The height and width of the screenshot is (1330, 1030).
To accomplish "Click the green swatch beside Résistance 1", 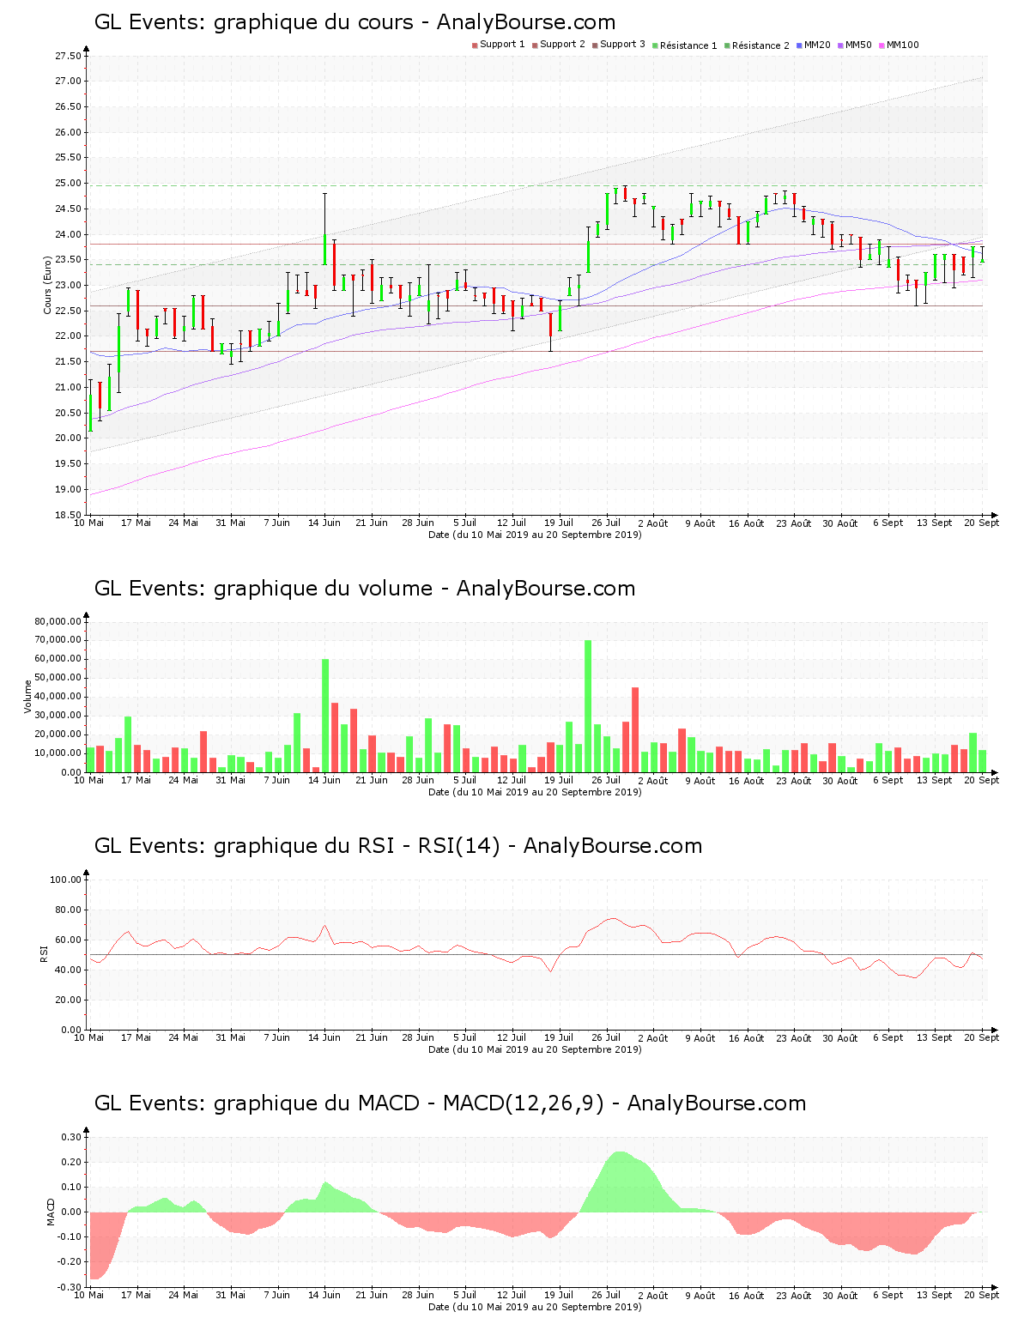I will (x=655, y=45).
